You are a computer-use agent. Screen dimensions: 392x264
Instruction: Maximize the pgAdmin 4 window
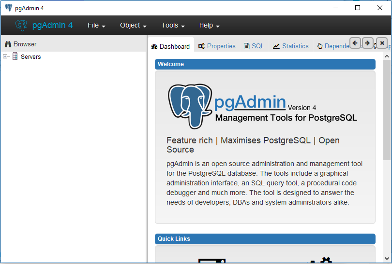click(x=358, y=8)
